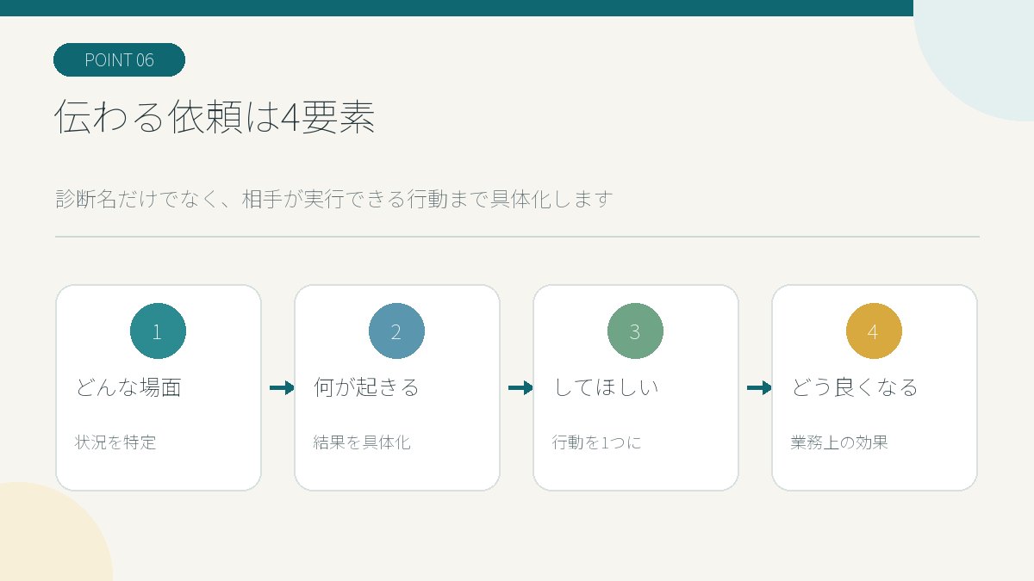Screen dimensions: 1034x581
Task: Click the green number 3 circle
Action: click(x=635, y=331)
